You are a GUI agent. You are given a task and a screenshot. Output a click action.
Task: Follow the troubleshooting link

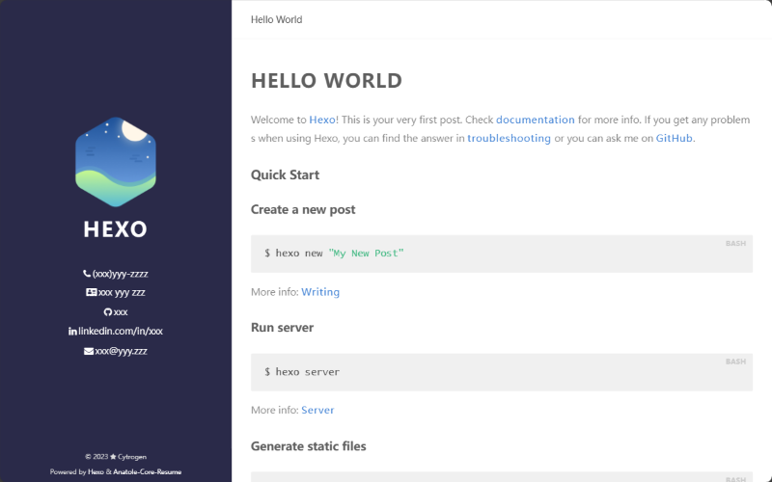[x=509, y=138]
